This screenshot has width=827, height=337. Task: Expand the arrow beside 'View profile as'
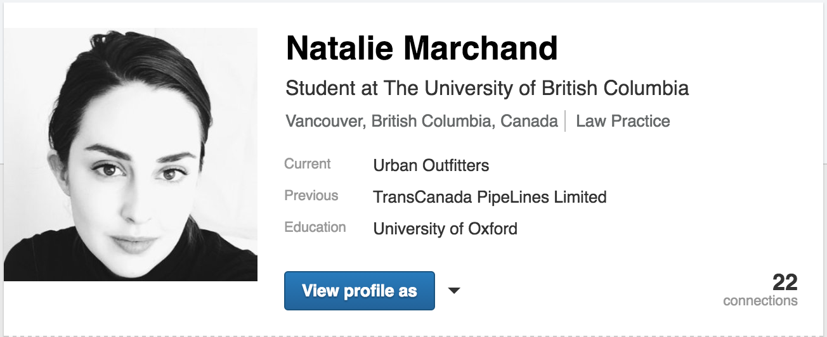click(453, 291)
